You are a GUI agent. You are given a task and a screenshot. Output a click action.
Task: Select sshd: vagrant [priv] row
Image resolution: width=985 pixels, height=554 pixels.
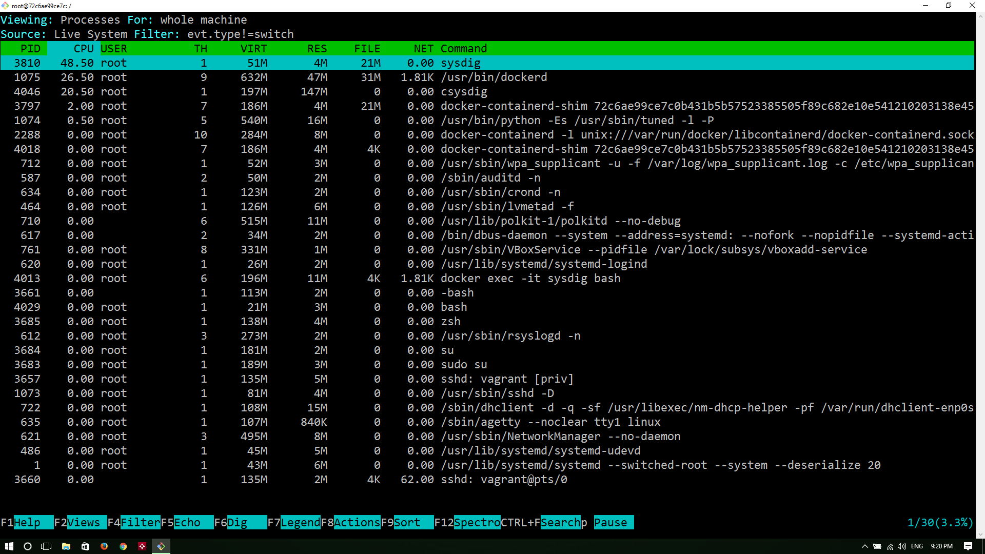pos(487,379)
